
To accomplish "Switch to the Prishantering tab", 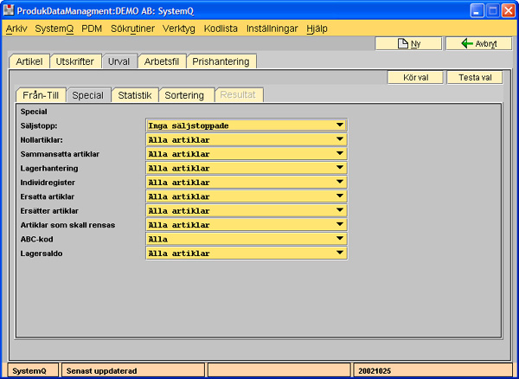I will pos(221,61).
